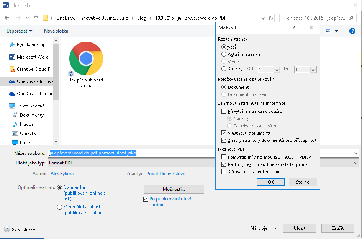Toggle Vlastnosti dokumentu checkbox
Image resolution: width=362 pixels, height=239 pixels.
(224, 133)
